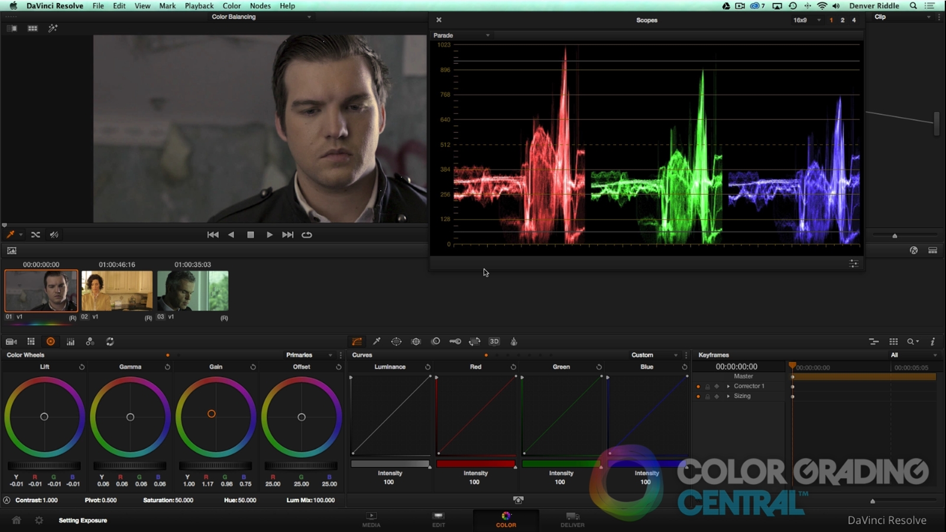The width and height of the screenshot is (946, 532).
Task: Toggle the mute audio icon below viewer
Action: [x=54, y=235]
